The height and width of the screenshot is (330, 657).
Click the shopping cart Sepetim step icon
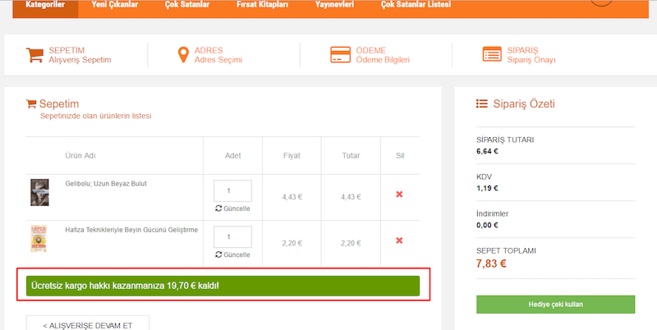(34, 55)
